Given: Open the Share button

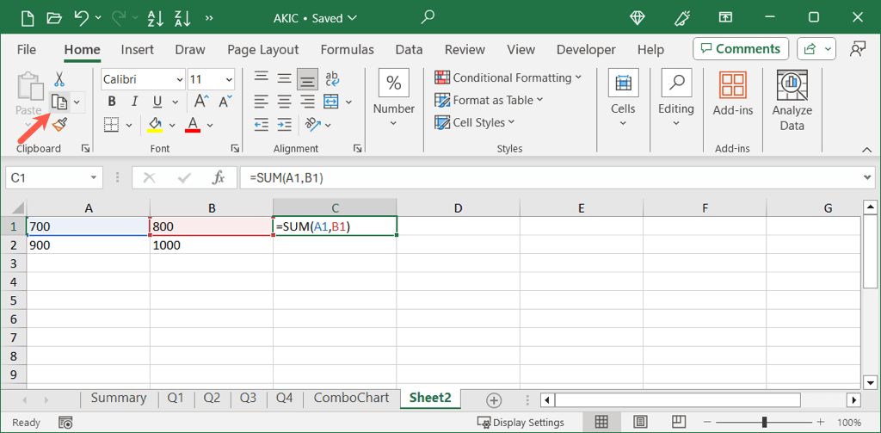Looking at the screenshot, I should (816, 49).
